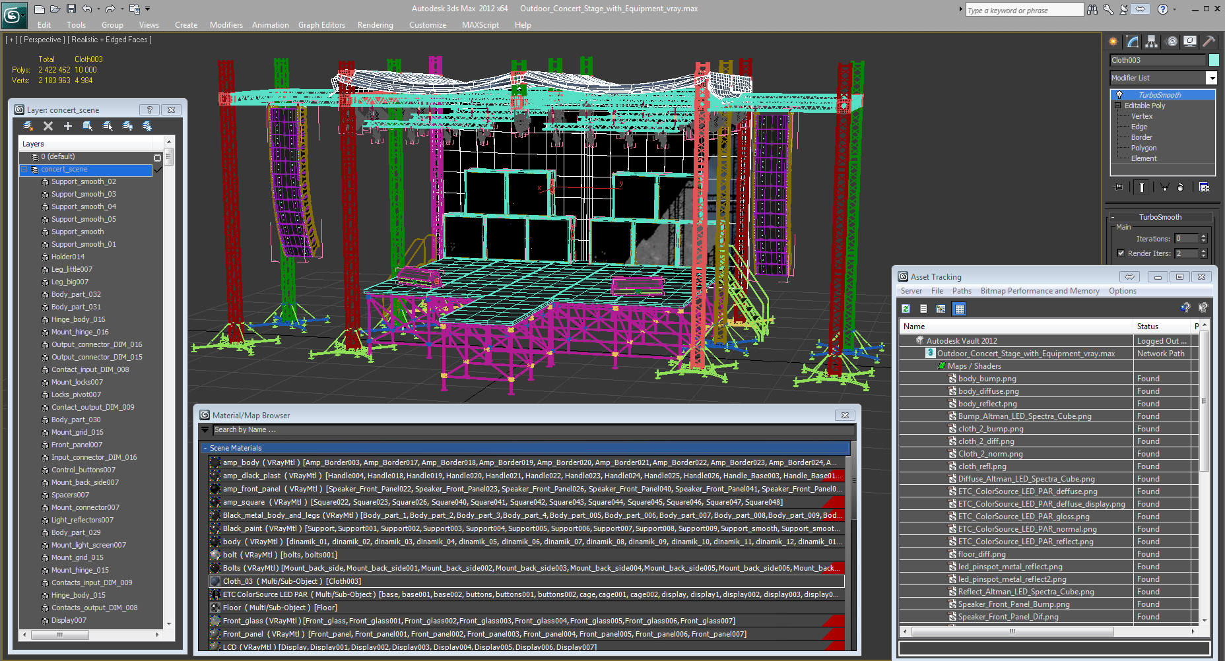Click Highlight Selected Objects' Layers icon

108,126
